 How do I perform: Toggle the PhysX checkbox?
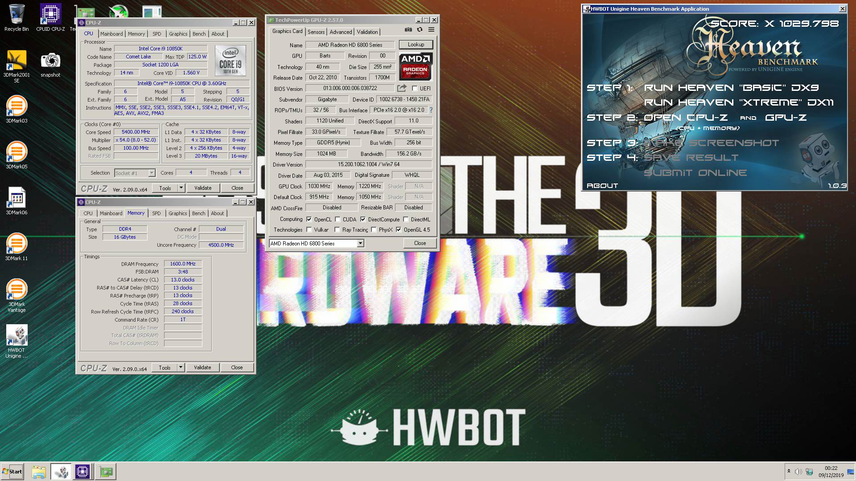point(374,230)
